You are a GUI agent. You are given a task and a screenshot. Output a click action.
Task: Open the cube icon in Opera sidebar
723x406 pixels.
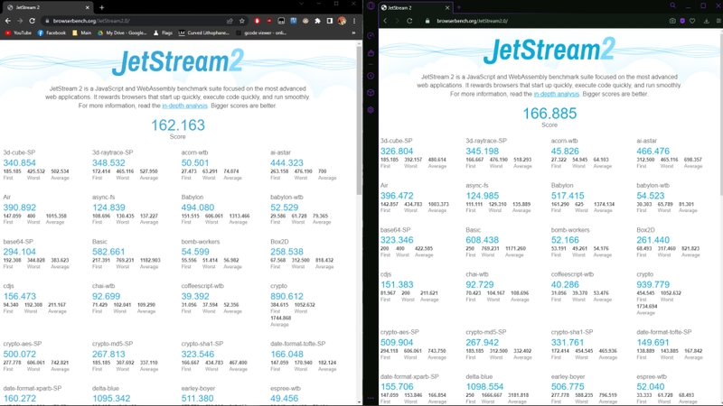coord(371,93)
